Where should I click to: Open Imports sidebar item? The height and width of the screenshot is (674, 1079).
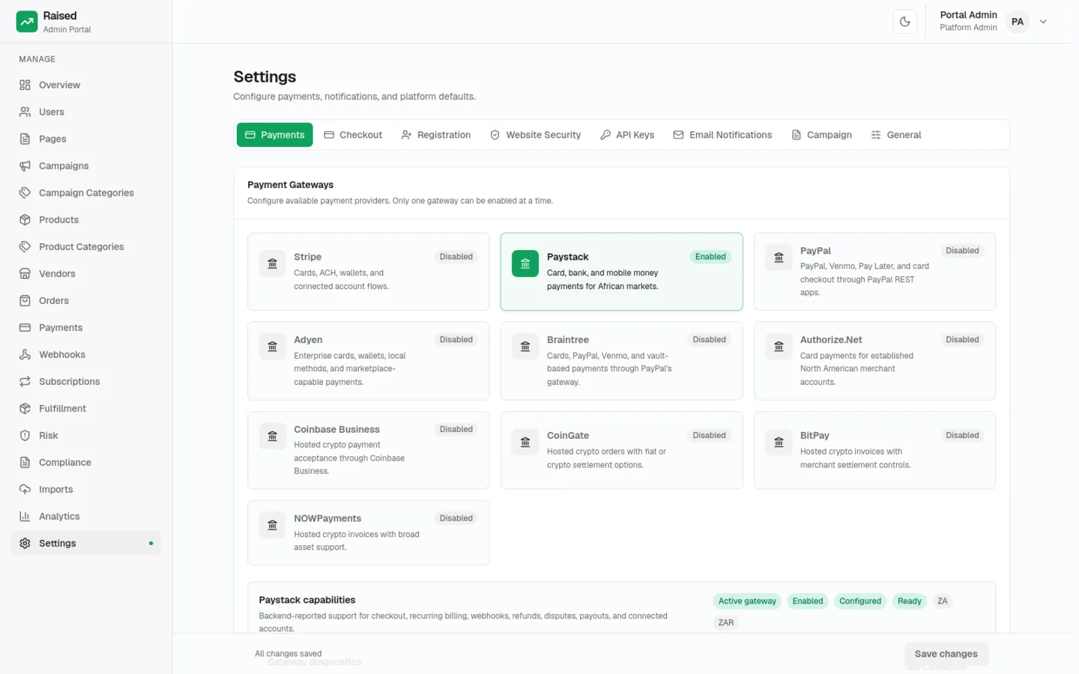click(x=86, y=489)
